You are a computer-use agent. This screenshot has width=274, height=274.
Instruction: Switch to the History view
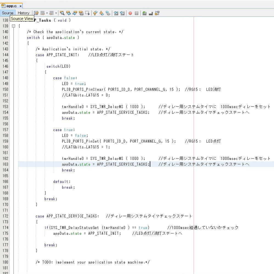click(23, 13)
